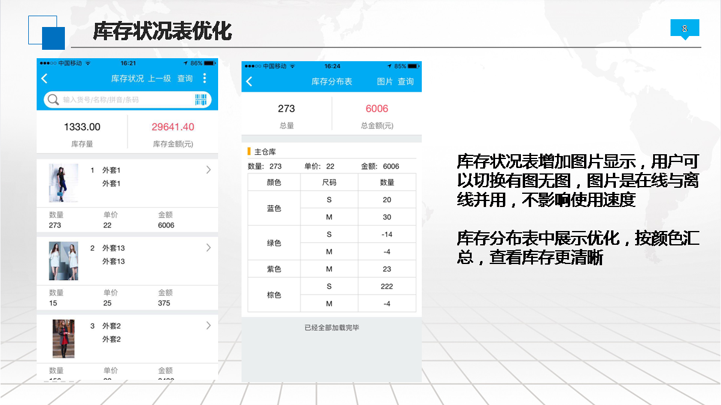This screenshot has height=405, width=721.
Task: Select 上一级 in the top bar
Action: (x=160, y=79)
